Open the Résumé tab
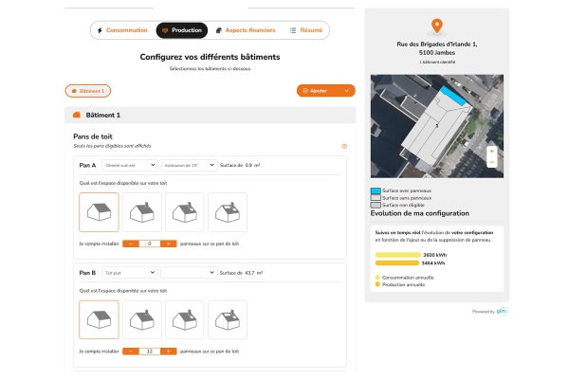The height and width of the screenshot is (379, 569). [306, 30]
